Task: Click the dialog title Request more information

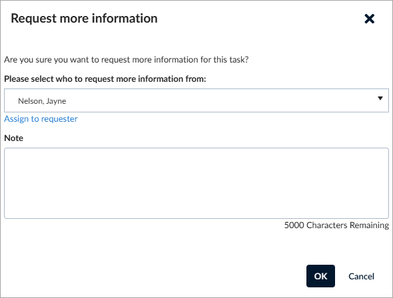Action: click(x=84, y=19)
